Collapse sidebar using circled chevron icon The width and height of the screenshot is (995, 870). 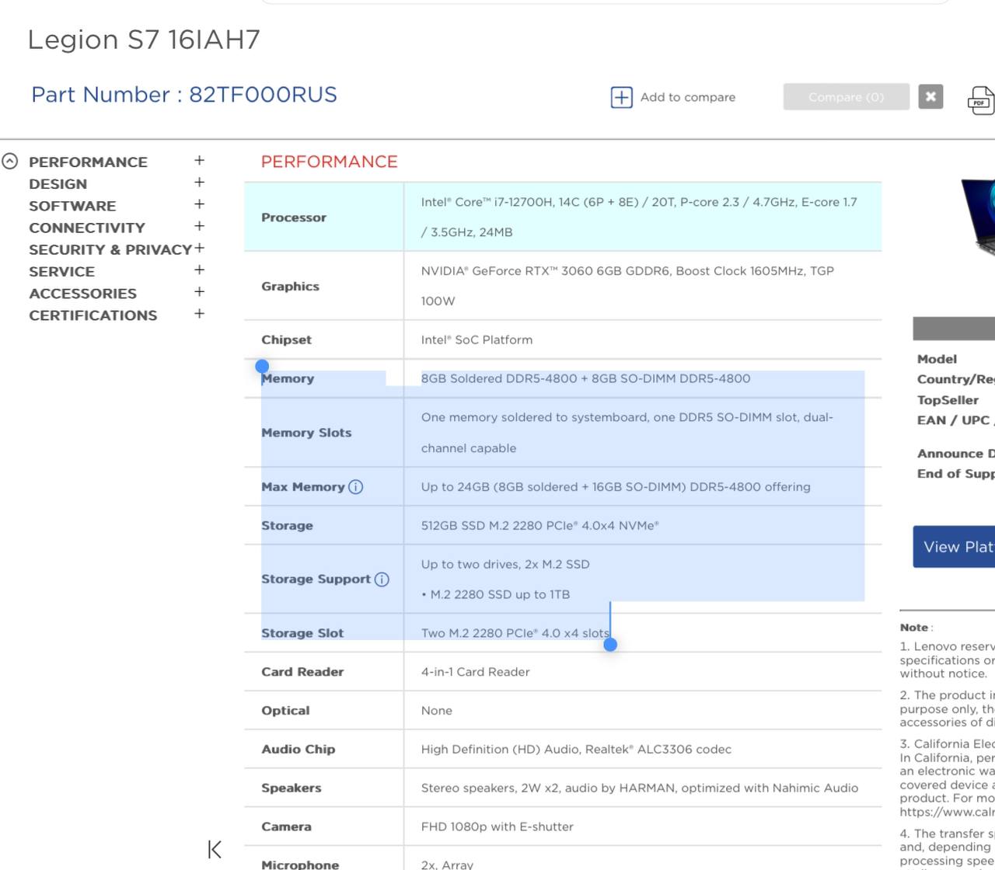(x=9, y=162)
